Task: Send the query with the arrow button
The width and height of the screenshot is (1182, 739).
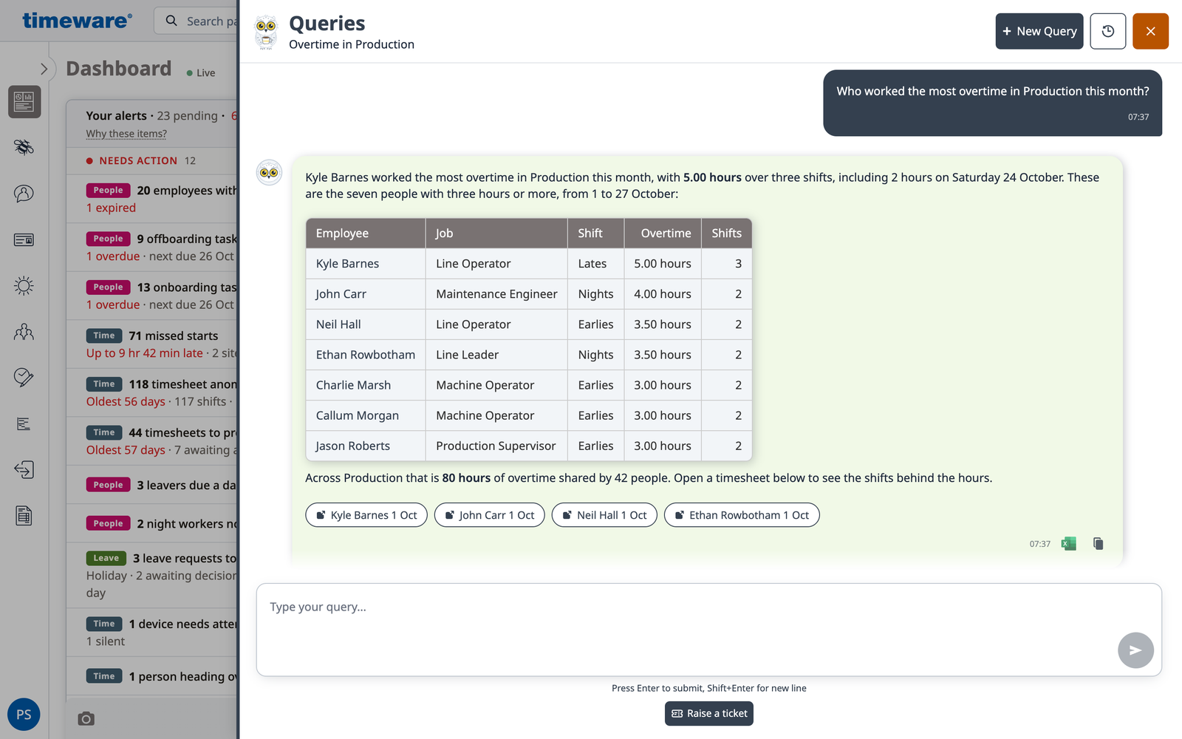Action: (1135, 650)
